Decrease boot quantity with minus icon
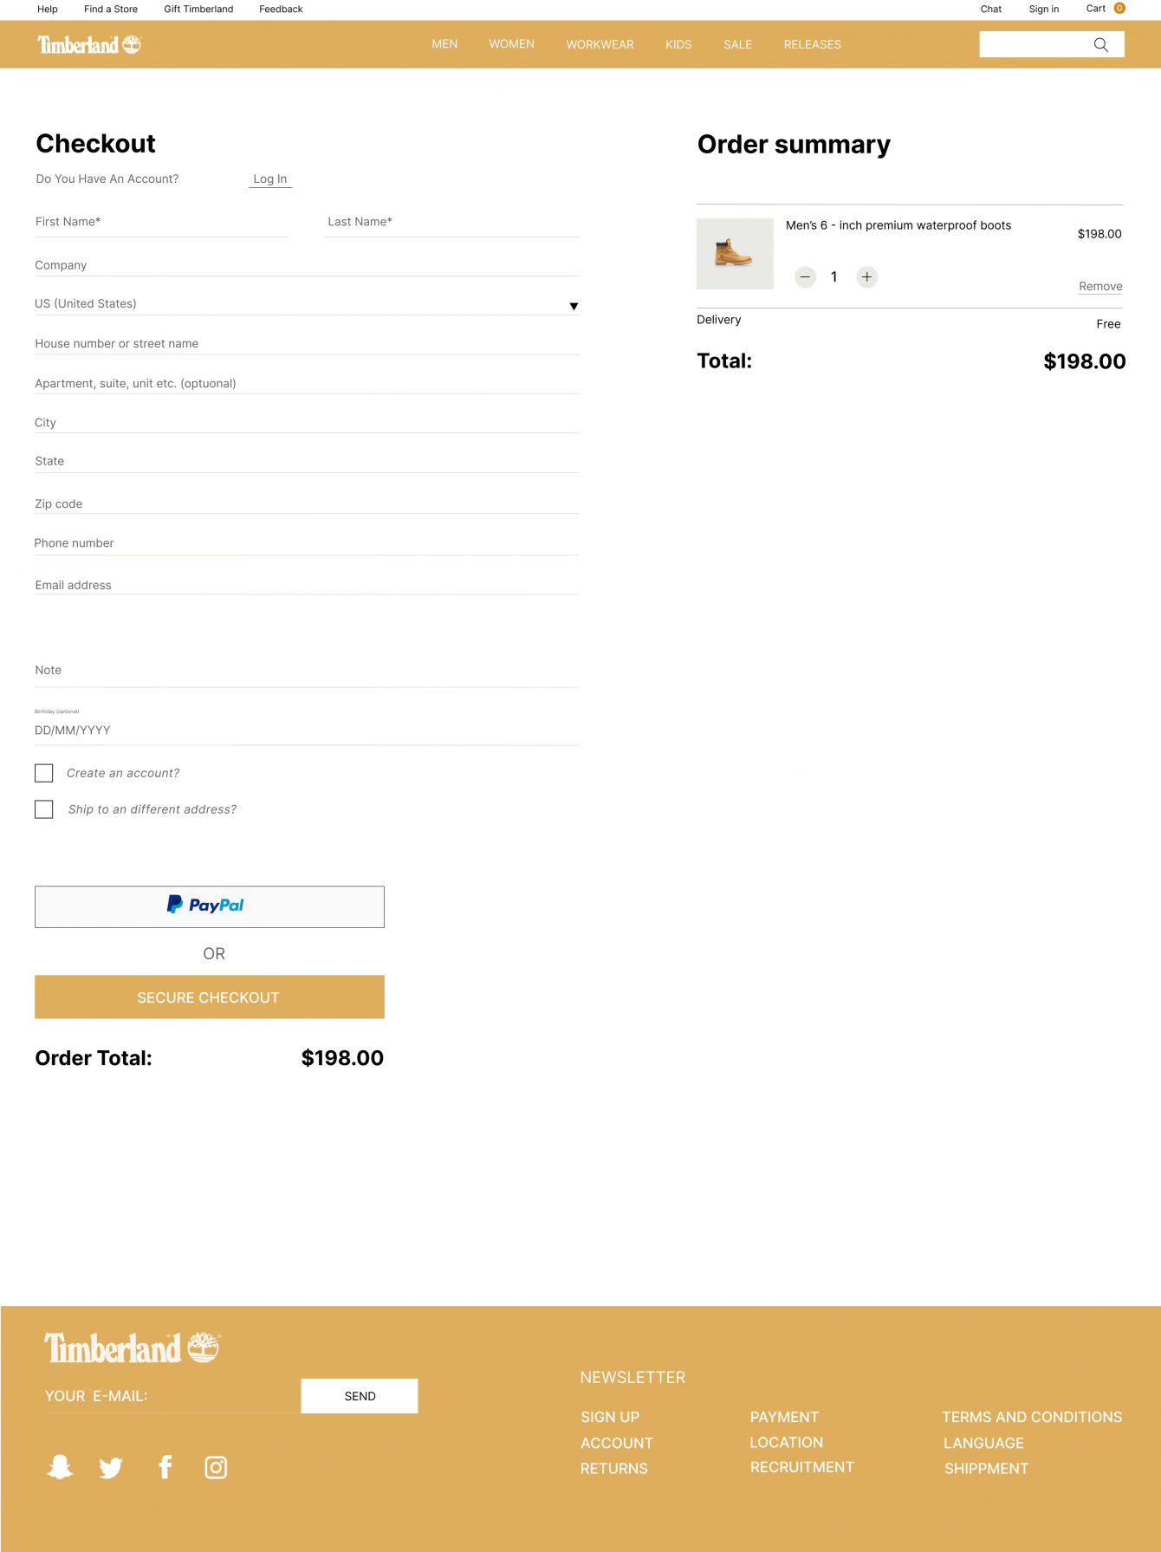Image resolution: width=1161 pixels, height=1552 pixels. tap(805, 277)
